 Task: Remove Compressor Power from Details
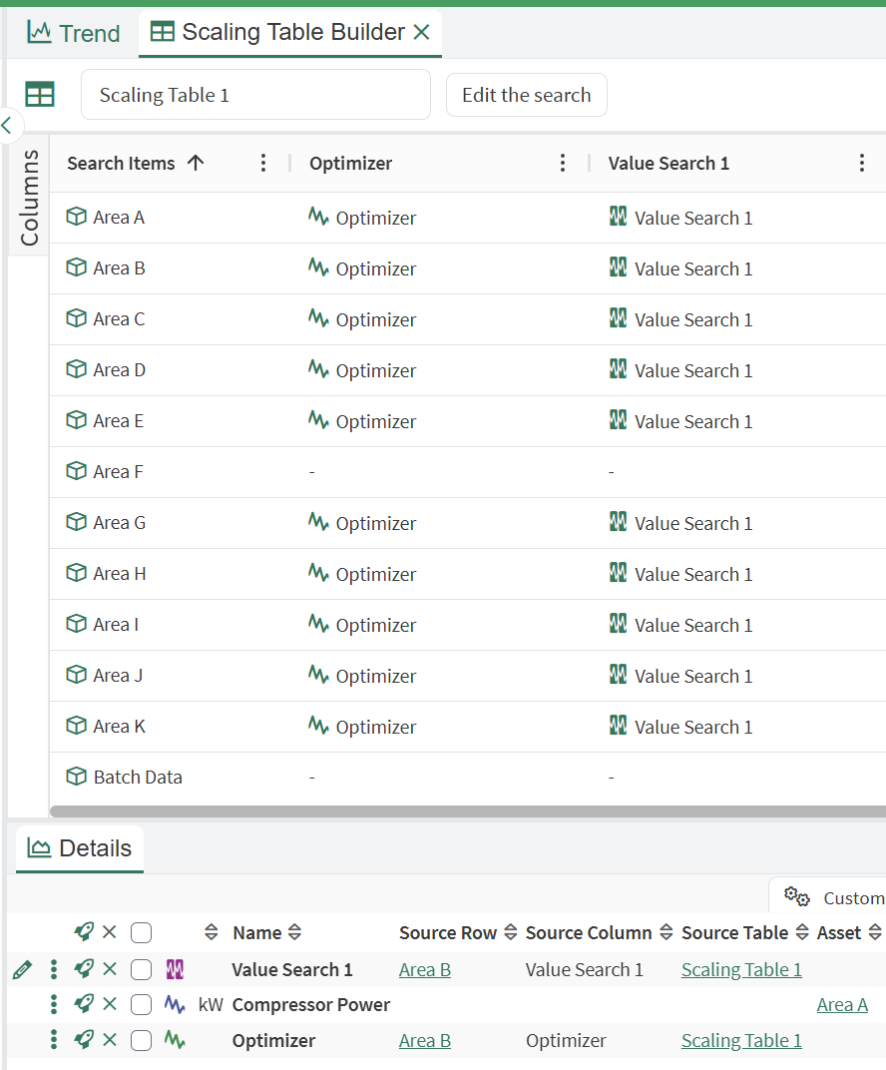click(x=109, y=1004)
